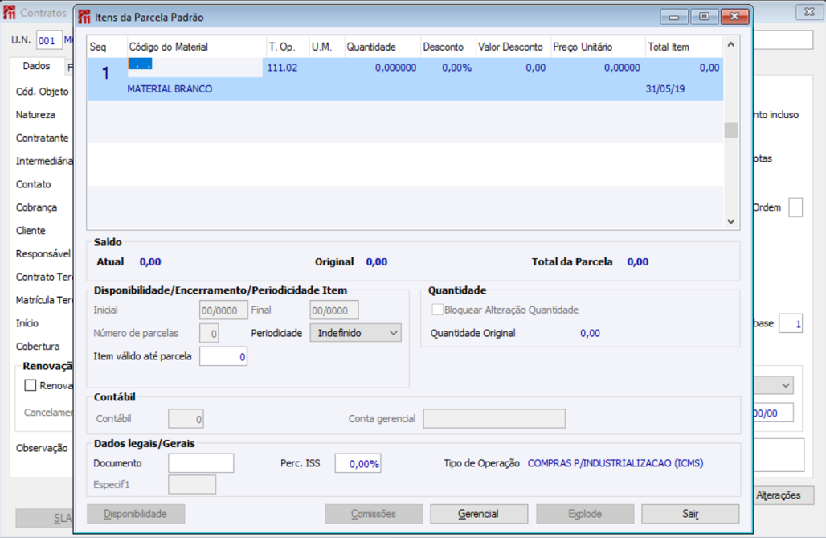Click the Contratos window app icon
The height and width of the screenshot is (538, 826).
click(x=10, y=12)
